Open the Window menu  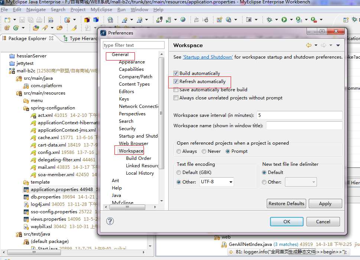point(139,10)
